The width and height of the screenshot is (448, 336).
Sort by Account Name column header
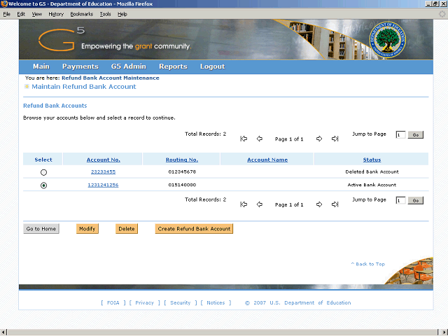tap(267, 160)
